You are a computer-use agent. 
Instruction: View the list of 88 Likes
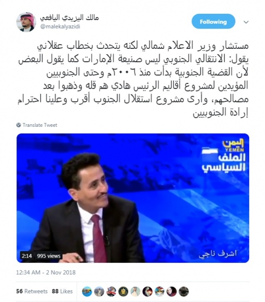[62, 291]
